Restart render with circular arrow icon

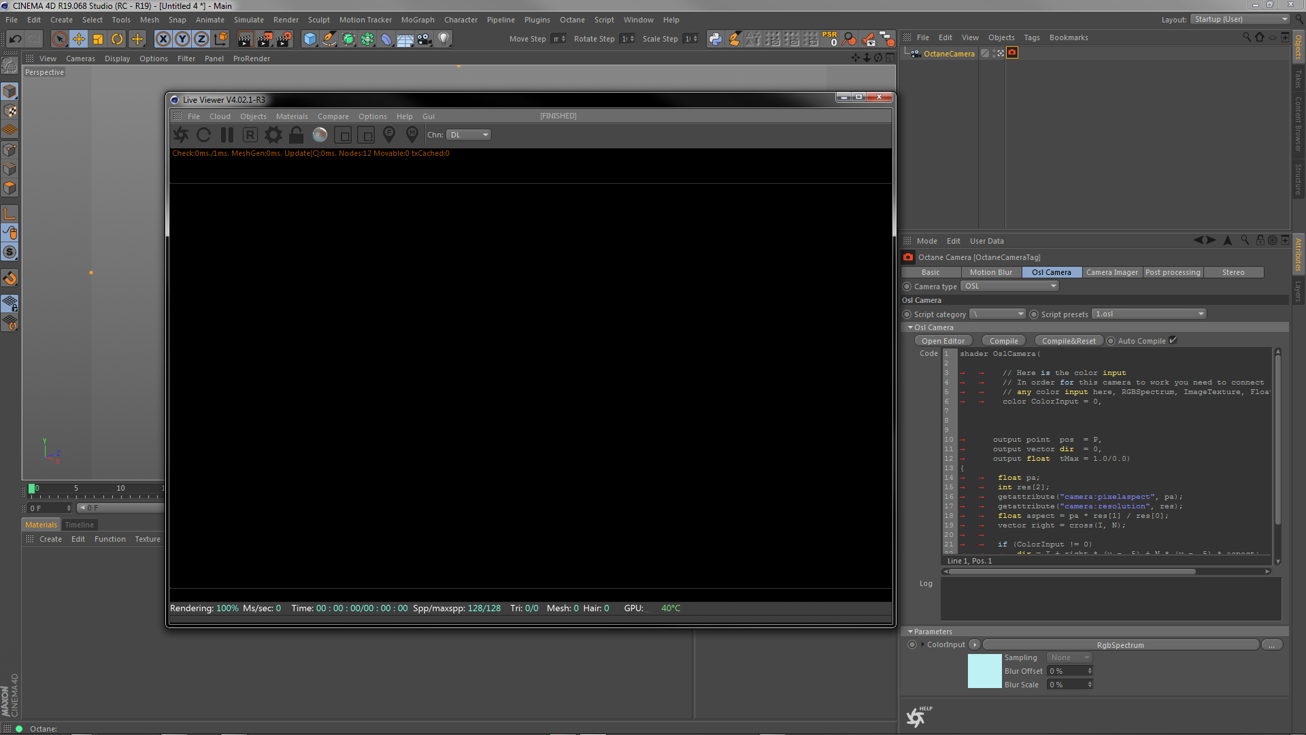[203, 135]
